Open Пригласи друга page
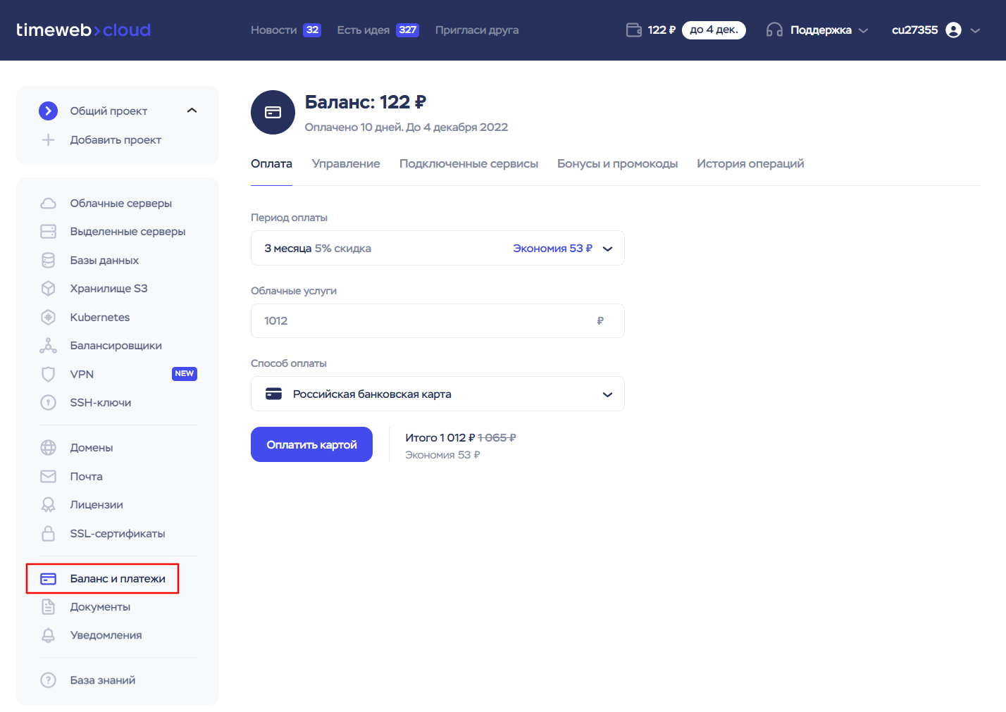The height and width of the screenshot is (712, 1006). (x=477, y=30)
